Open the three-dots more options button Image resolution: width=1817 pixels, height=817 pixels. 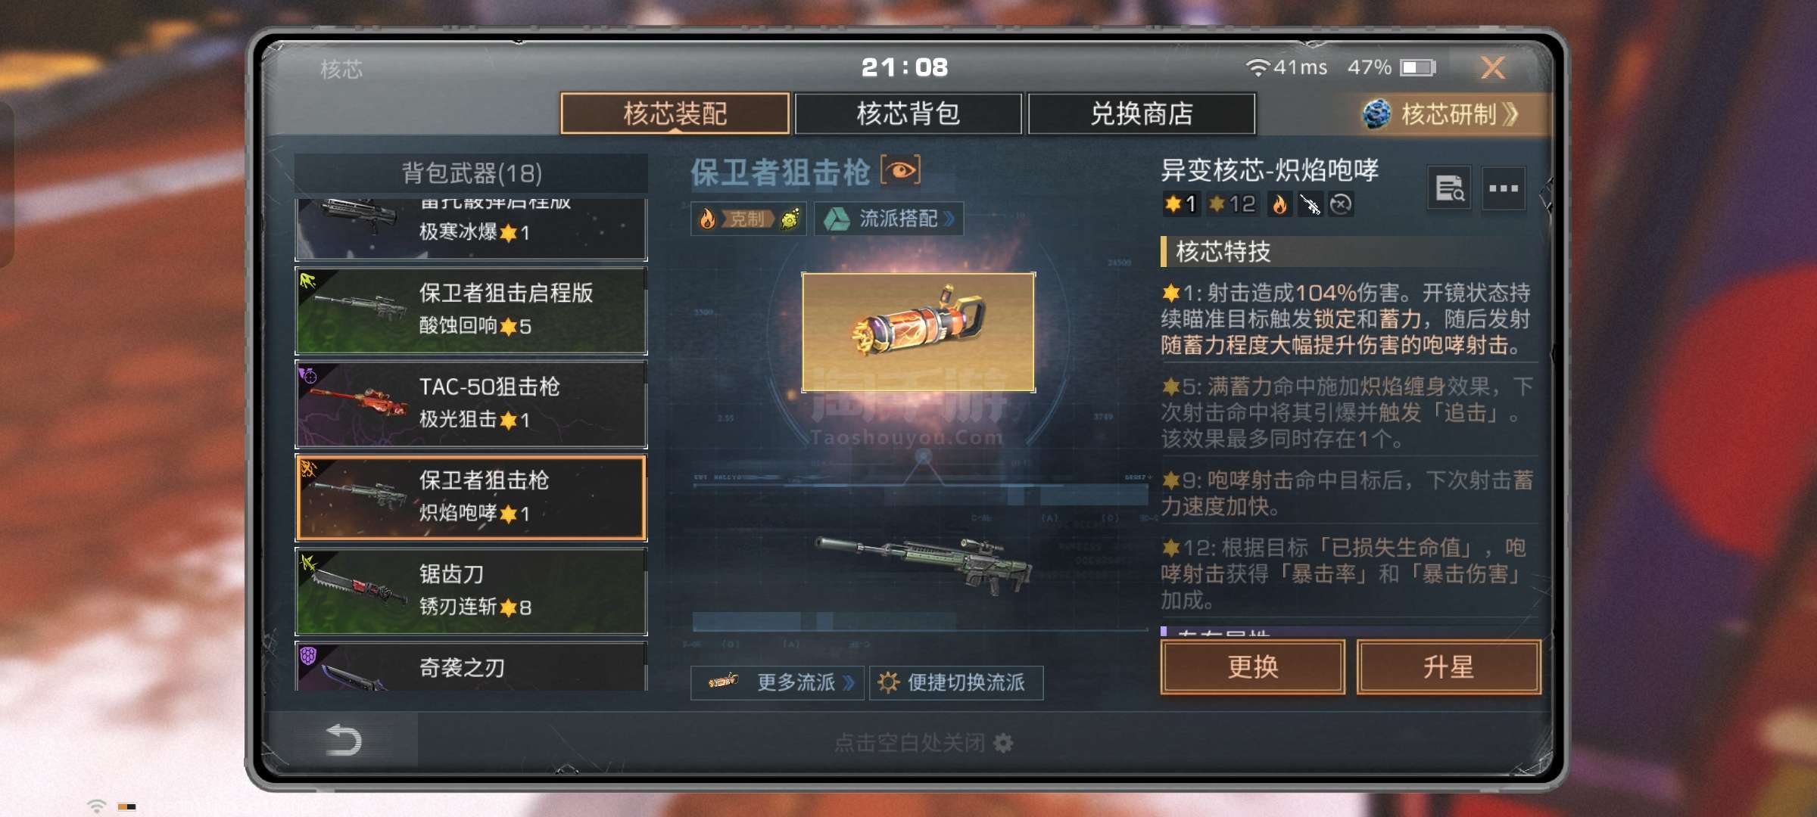[1503, 188]
